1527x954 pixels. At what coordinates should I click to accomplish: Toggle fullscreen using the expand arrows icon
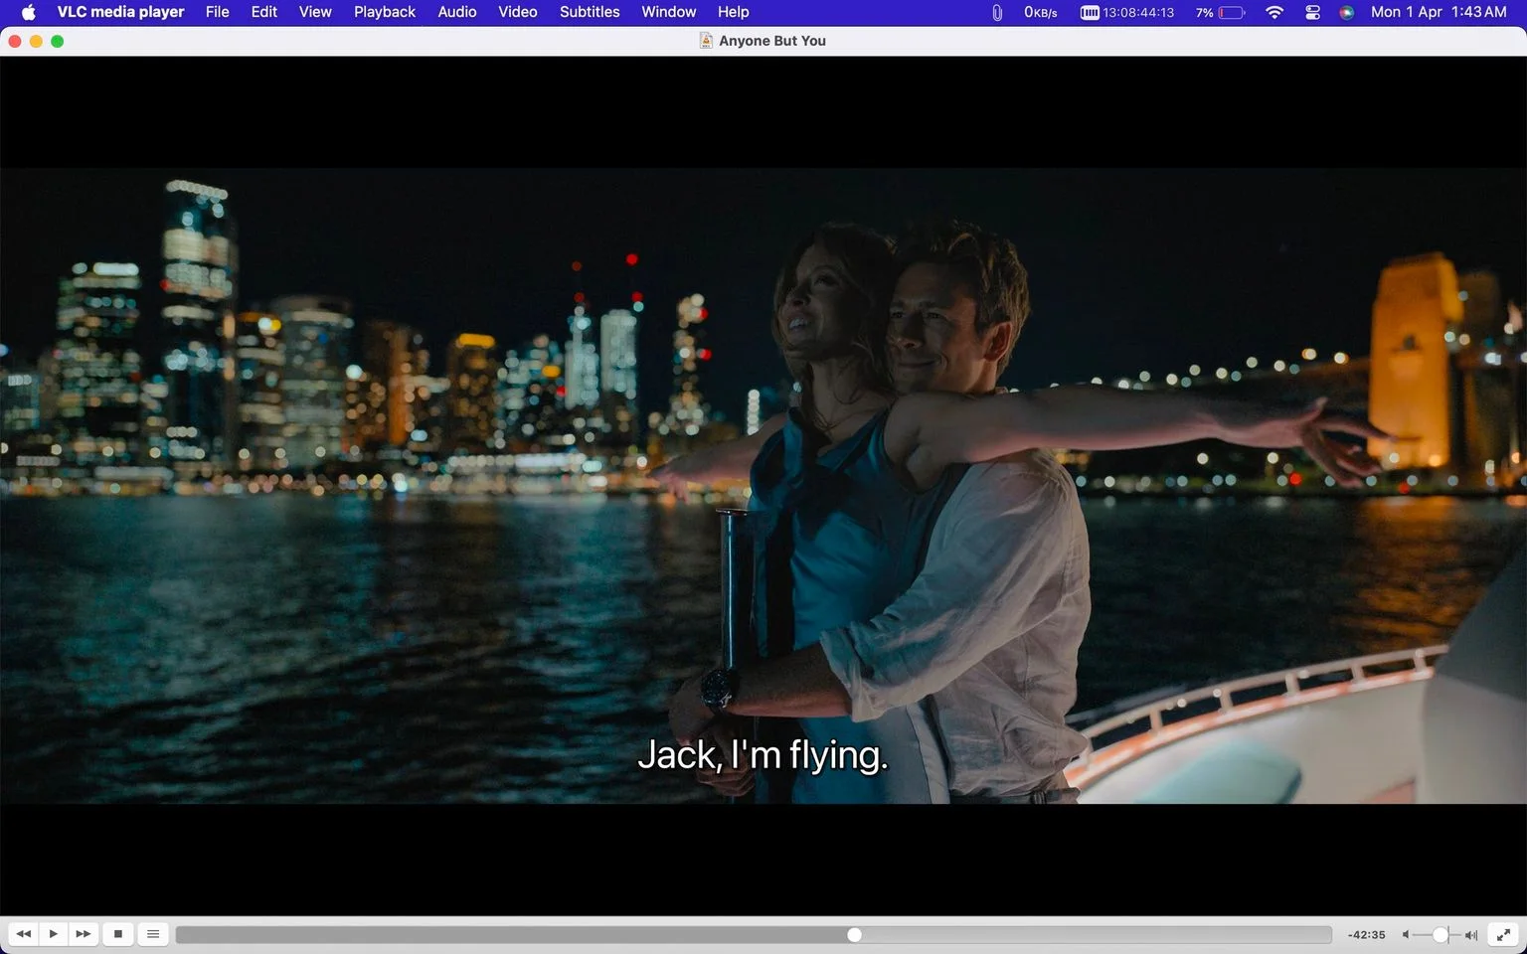(x=1503, y=934)
